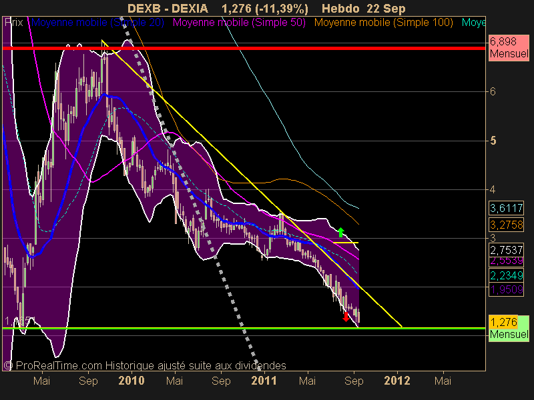Click the 2012 label on time axis
Screen dimensions: 534x400
point(397,380)
